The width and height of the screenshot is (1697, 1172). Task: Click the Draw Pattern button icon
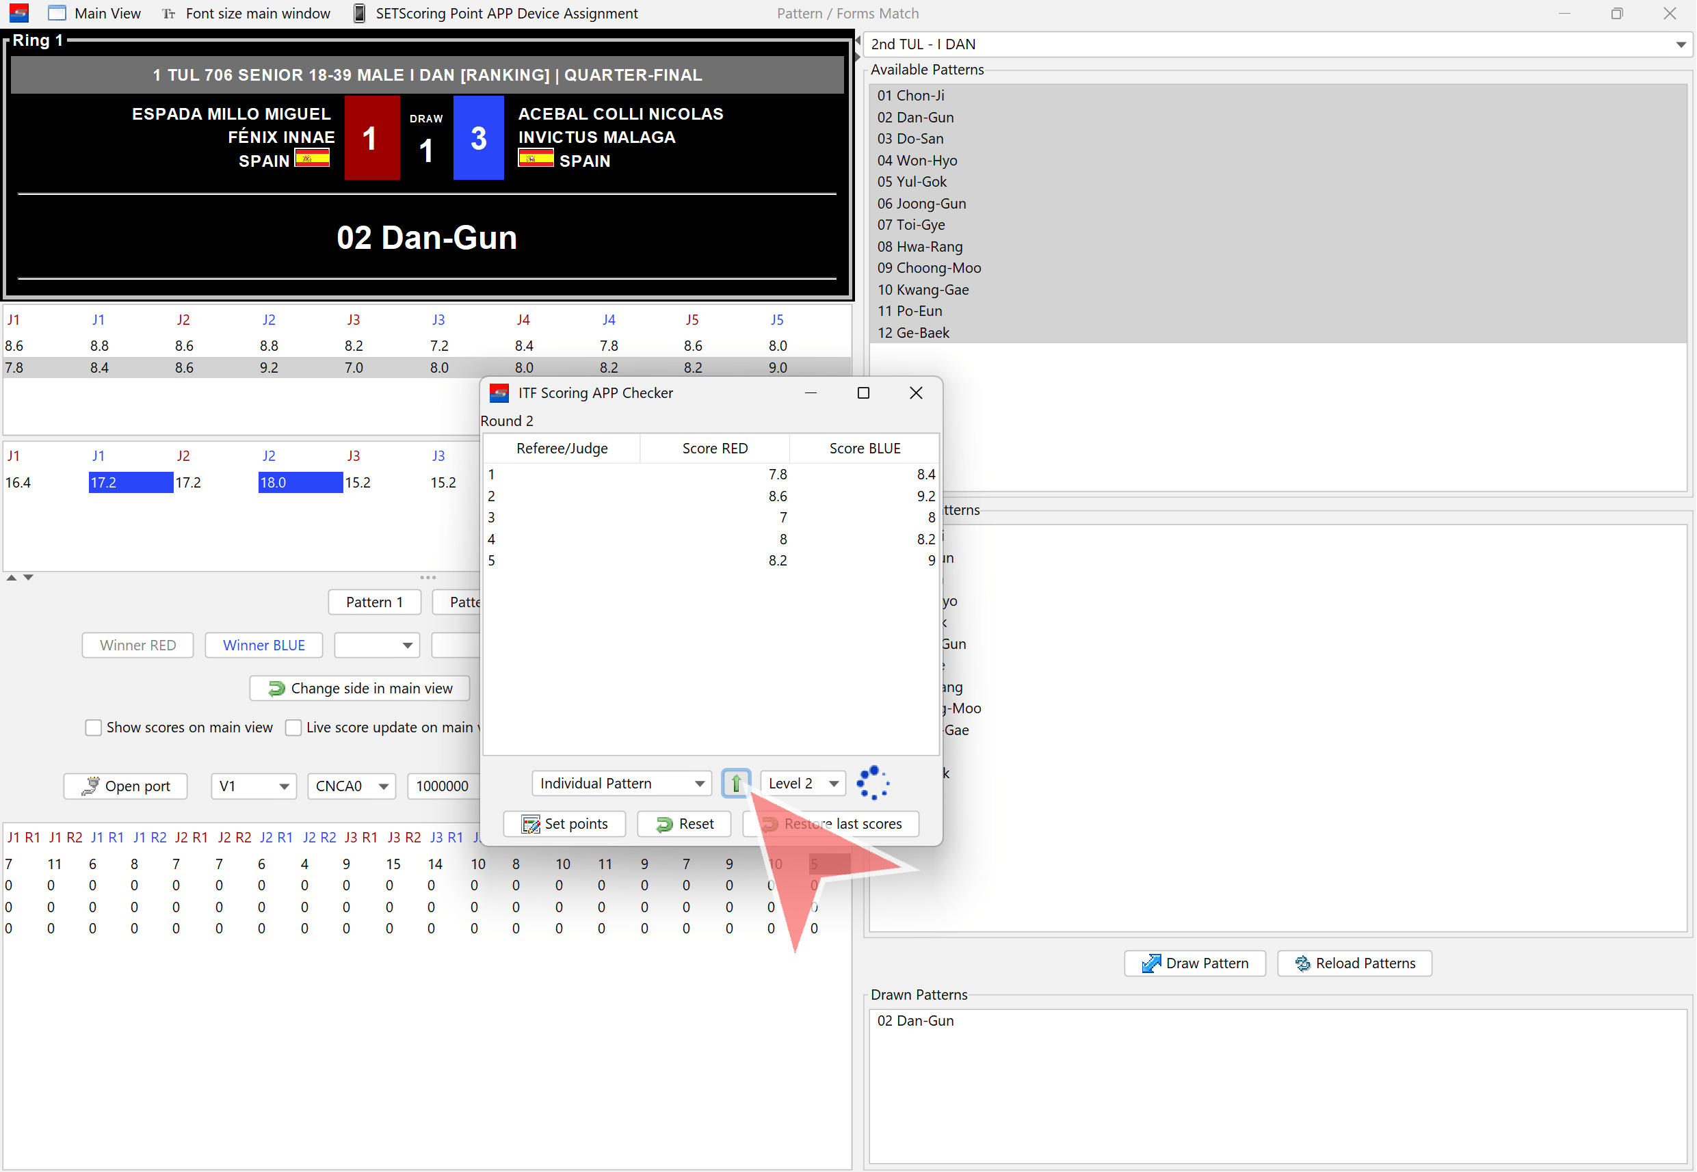(x=1151, y=963)
